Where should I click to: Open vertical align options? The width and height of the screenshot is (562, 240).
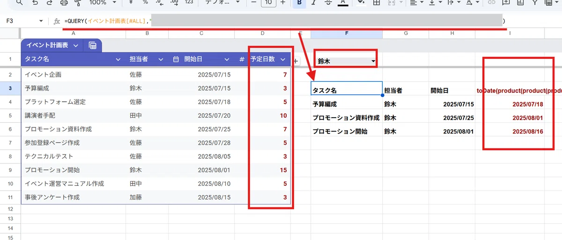[435, 2]
